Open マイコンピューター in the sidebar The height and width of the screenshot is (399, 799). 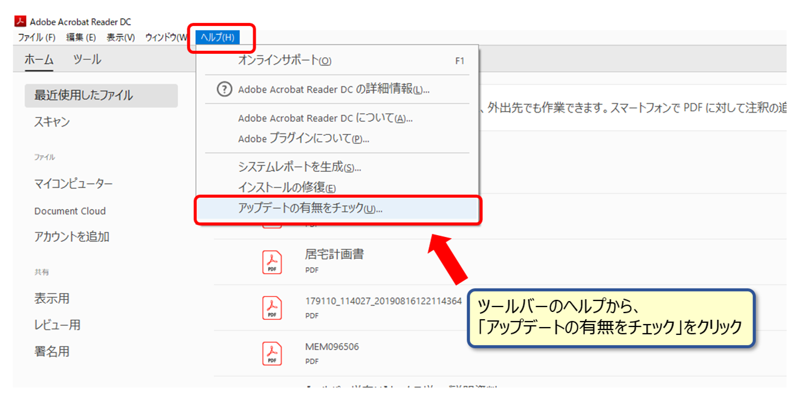click(x=74, y=183)
